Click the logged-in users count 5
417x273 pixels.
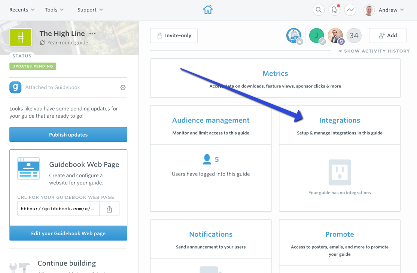pos(217,159)
